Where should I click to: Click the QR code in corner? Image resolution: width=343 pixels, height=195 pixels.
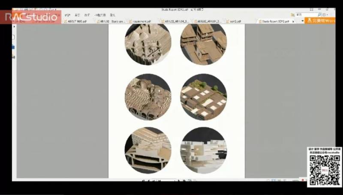(325, 170)
